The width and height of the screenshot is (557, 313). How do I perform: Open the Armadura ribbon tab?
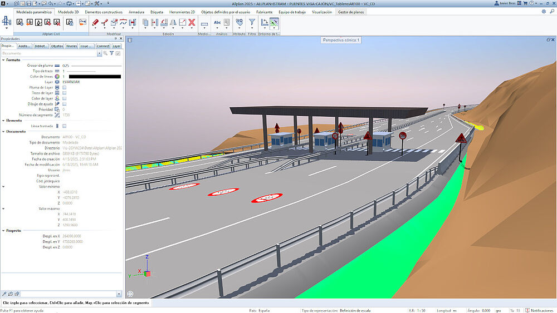tap(136, 12)
